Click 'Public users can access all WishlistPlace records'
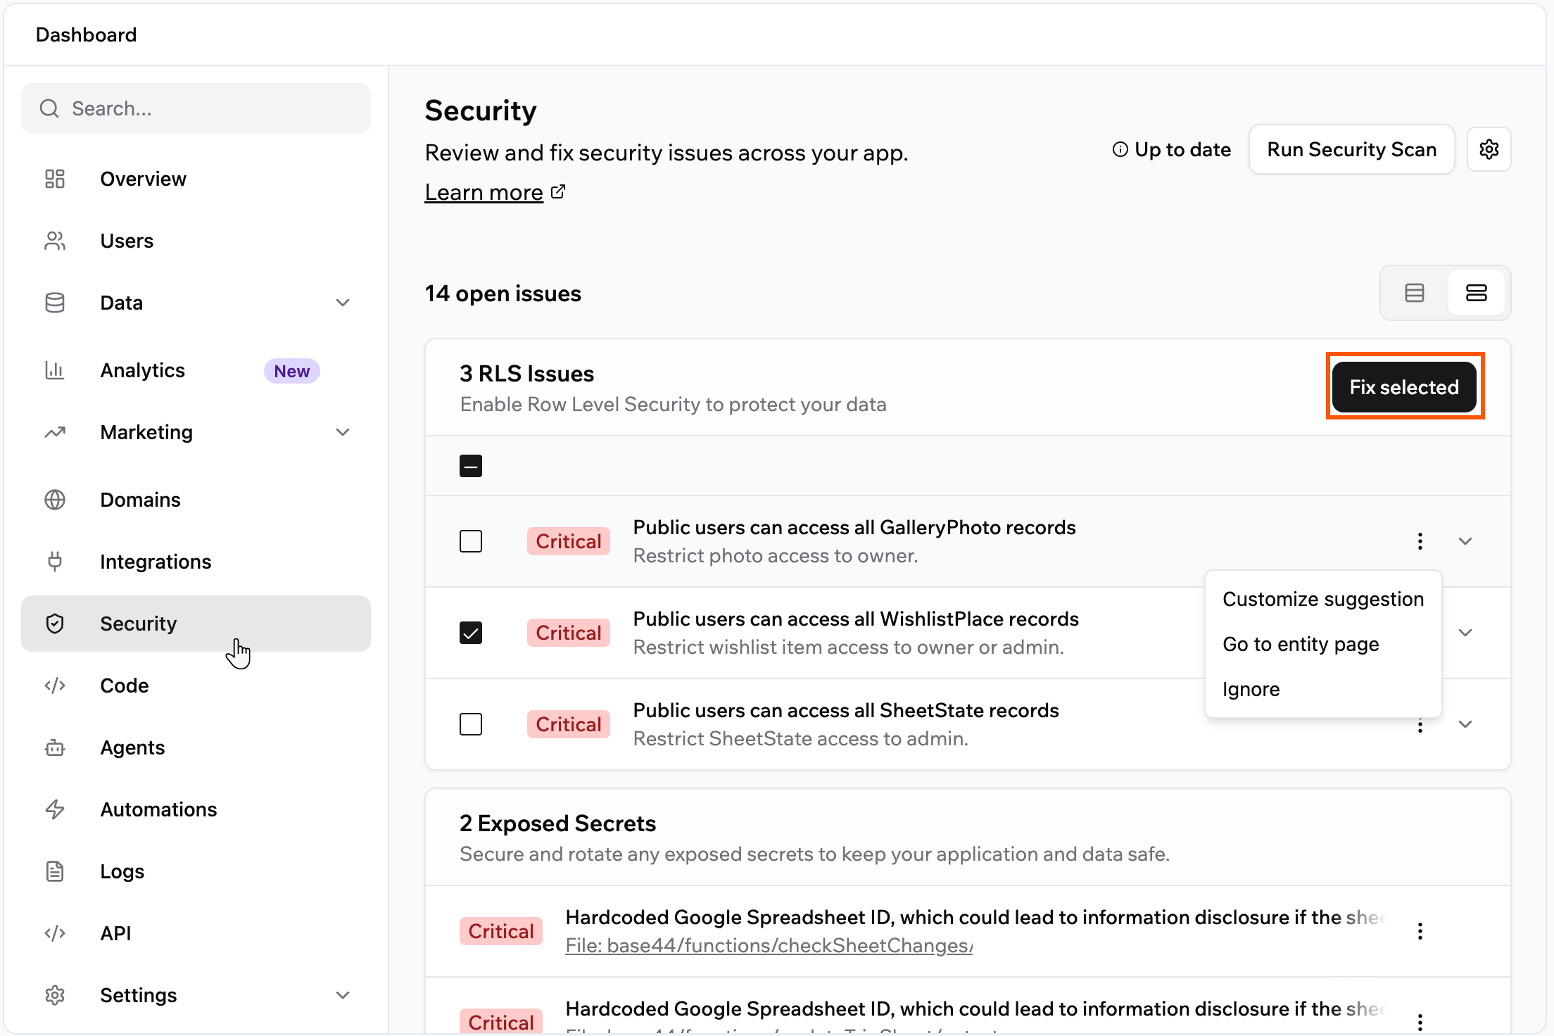This screenshot has height=1036, width=1554. [x=856, y=619]
